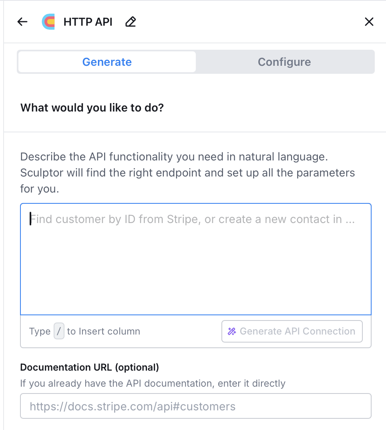Click the "What would you like to do?" heading
386x430 pixels.
tap(92, 107)
